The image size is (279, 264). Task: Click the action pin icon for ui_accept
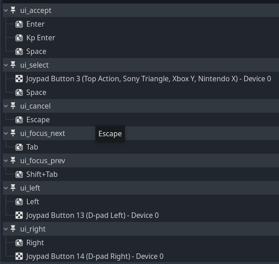point(12,10)
